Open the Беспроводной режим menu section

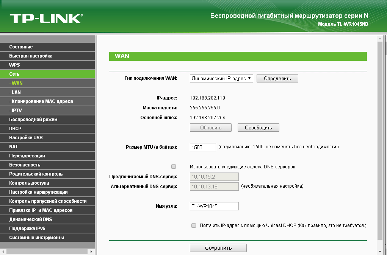click(x=33, y=120)
